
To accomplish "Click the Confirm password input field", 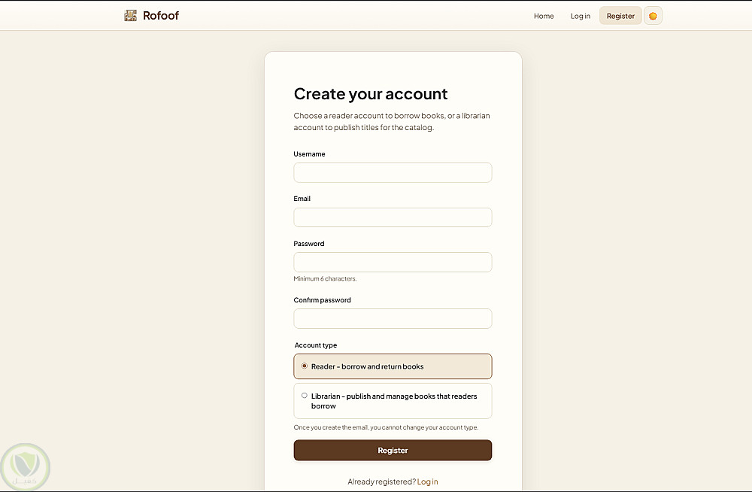I will coord(393,319).
